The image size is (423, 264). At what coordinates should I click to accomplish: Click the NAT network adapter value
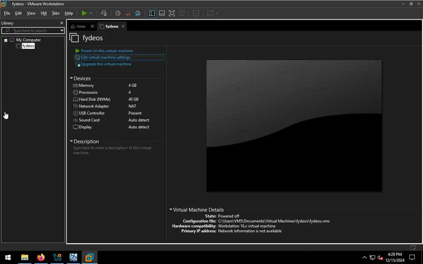coord(132,106)
